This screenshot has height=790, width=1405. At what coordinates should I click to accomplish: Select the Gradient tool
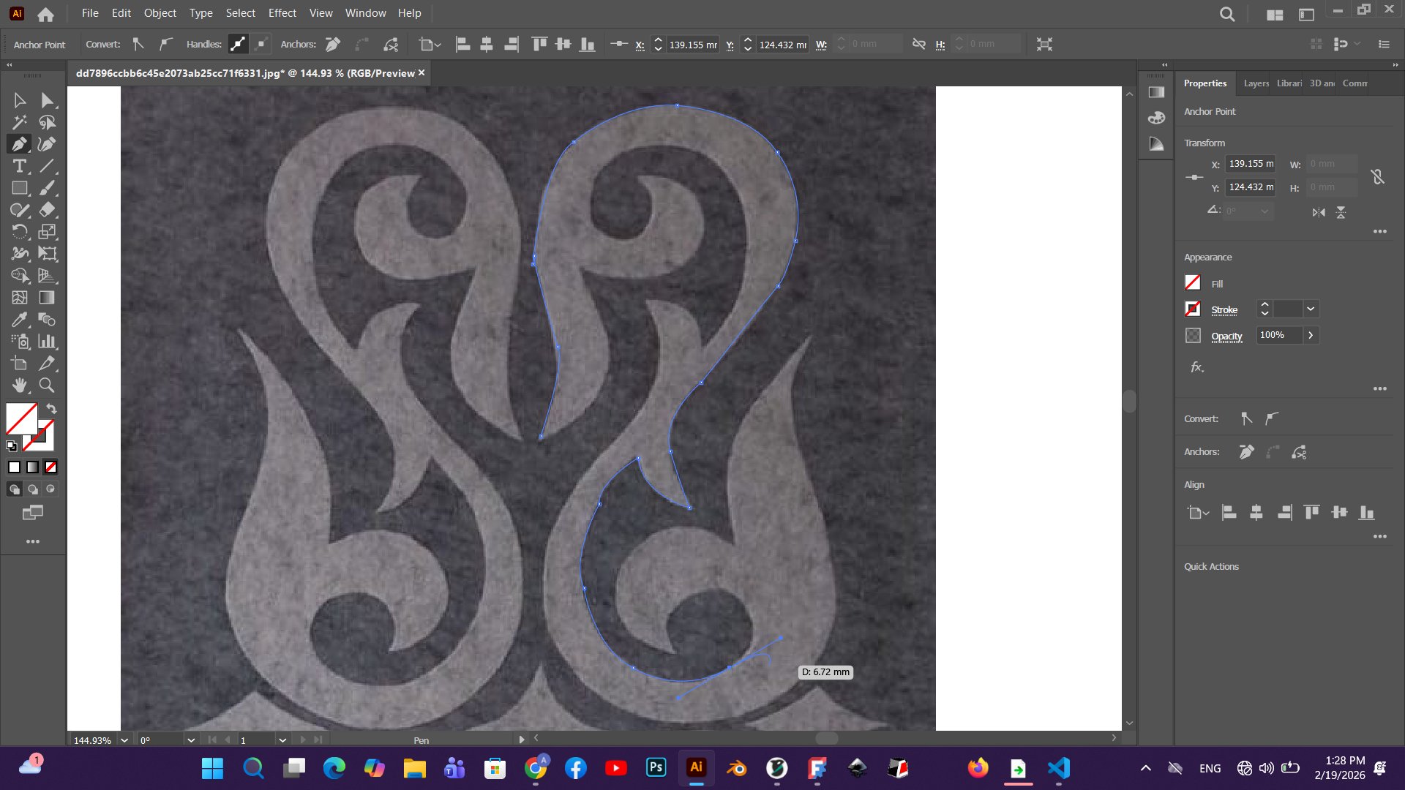click(47, 298)
